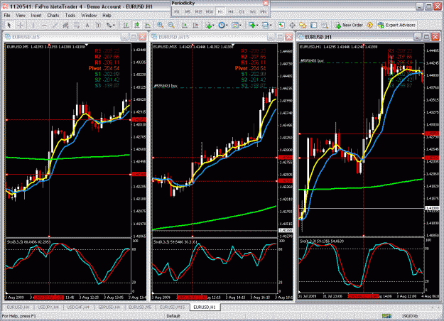
Task: Open the Tools menu
Action: [70, 16]
